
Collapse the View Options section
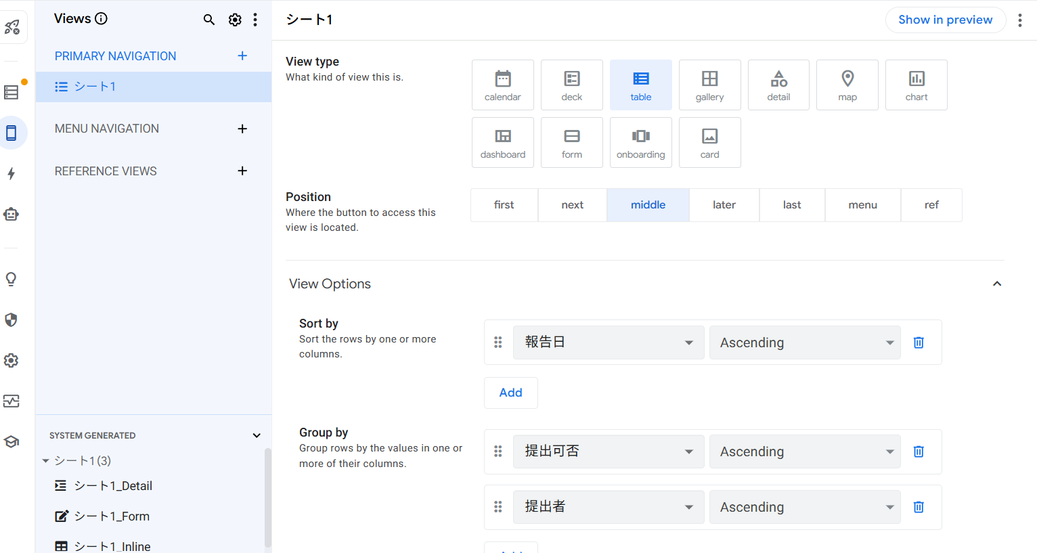click(996, 284)
